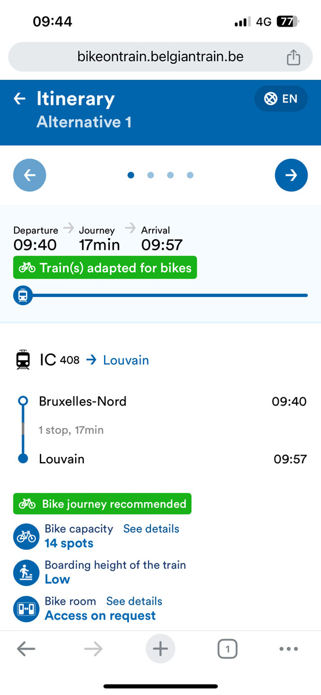This screenshot has height=695, width=321.
Task: Go to next alternative with right arrow
Action: [x=291, y=175]
